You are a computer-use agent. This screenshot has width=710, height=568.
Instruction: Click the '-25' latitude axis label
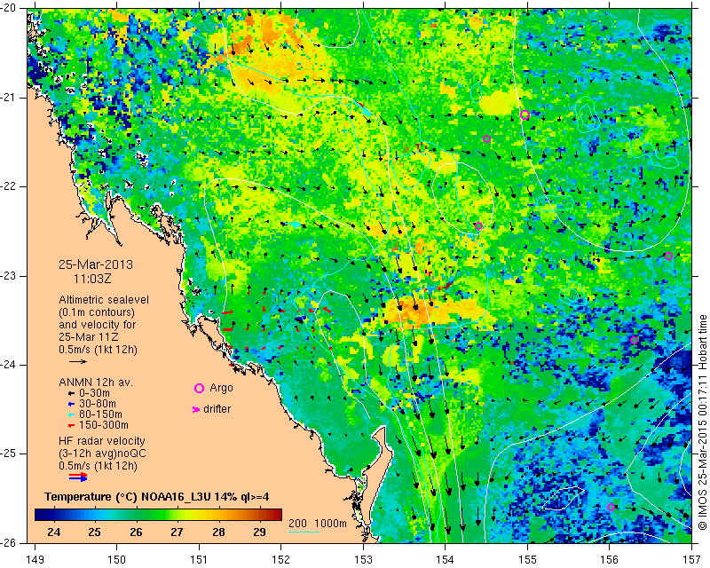(9, 454)
